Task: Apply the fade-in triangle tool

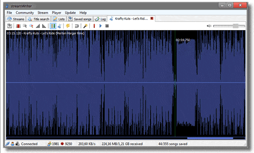Action: click(38, 26)
